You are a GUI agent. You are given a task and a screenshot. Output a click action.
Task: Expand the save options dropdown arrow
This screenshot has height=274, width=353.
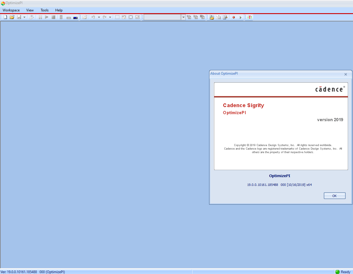click(24, 17)
